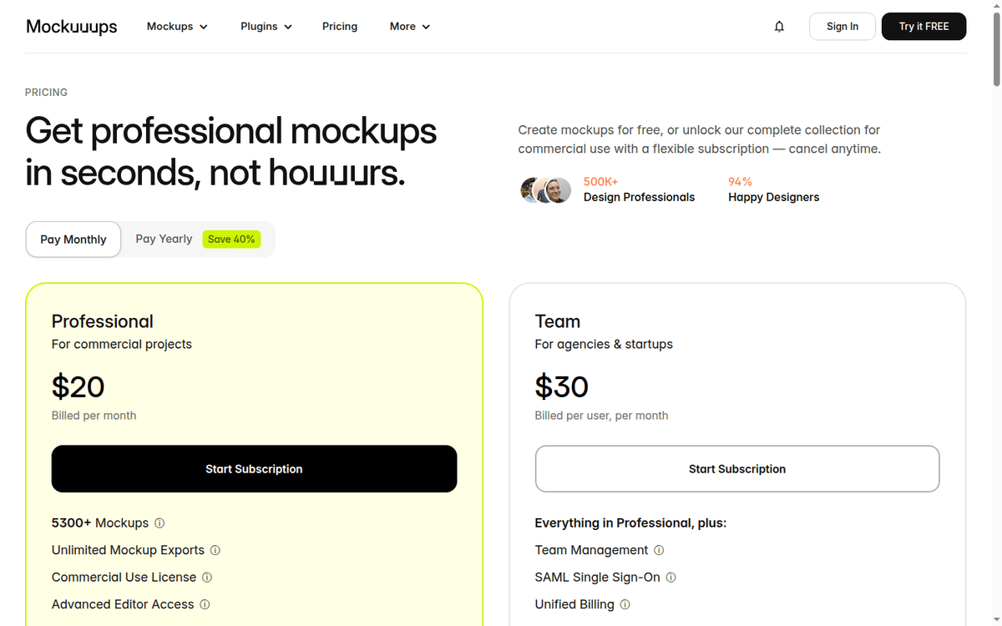Click the "For agencies & startups" text
This screenshot has width=1002, height=626.
[604, 344]
